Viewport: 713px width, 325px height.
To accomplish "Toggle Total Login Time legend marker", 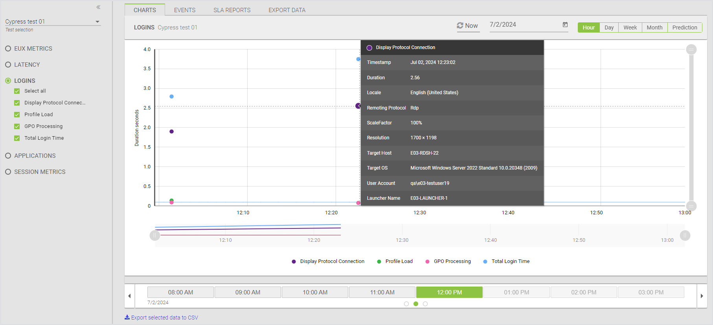I will click(x=485, y=262).
